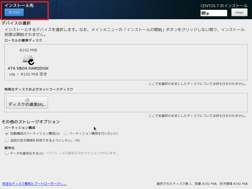This screenshot has width=252, height=189.
Task: Click the checkmark badge on the hard disk
Action: click(31, 62)
